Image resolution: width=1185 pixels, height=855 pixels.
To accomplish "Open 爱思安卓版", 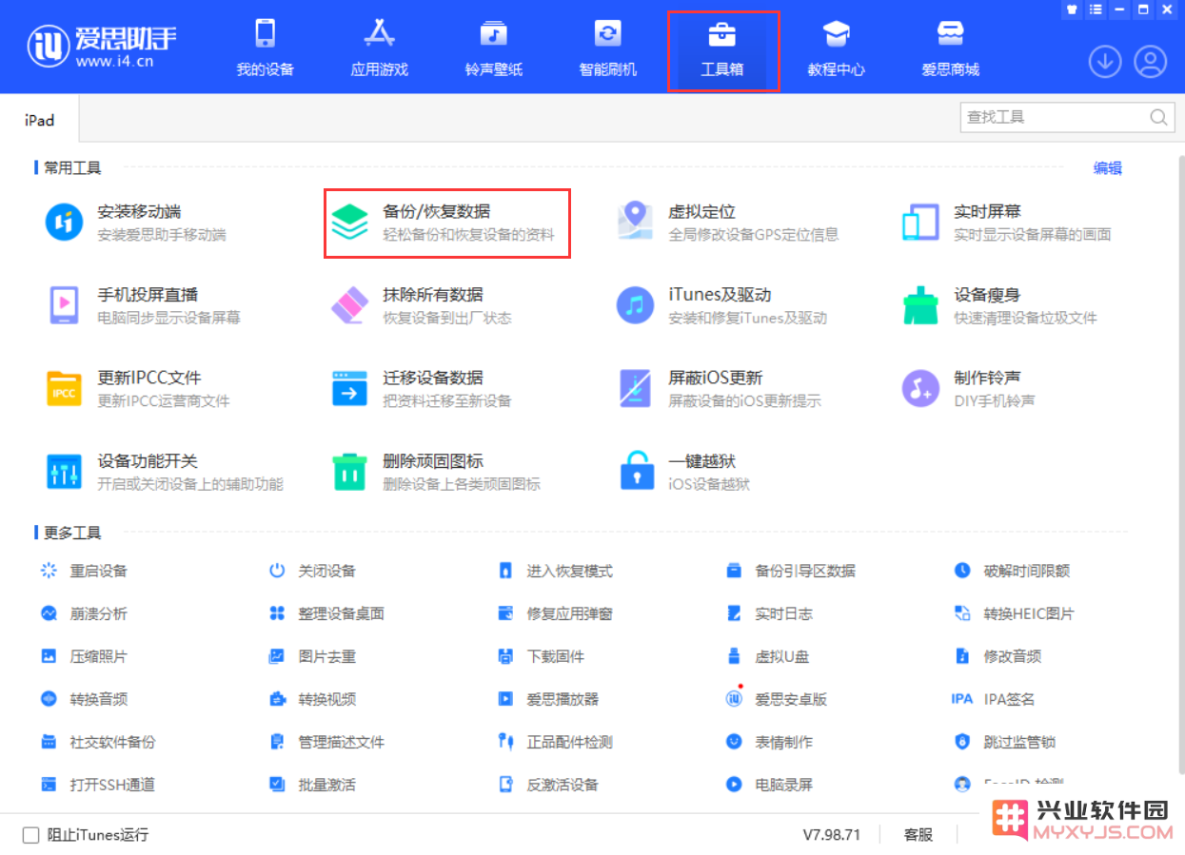I will click(x=778, y=699).
